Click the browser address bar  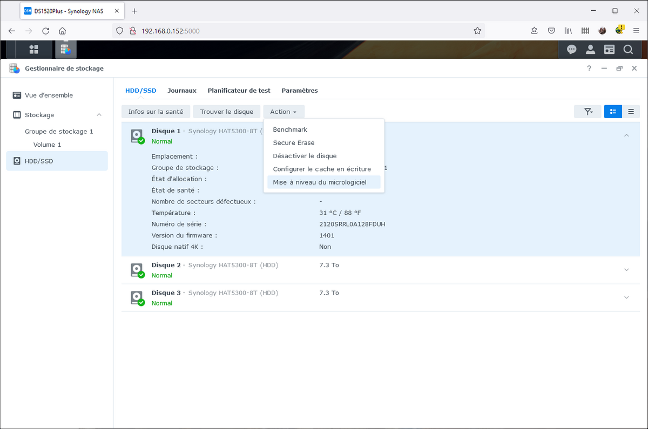click(297, 31)
